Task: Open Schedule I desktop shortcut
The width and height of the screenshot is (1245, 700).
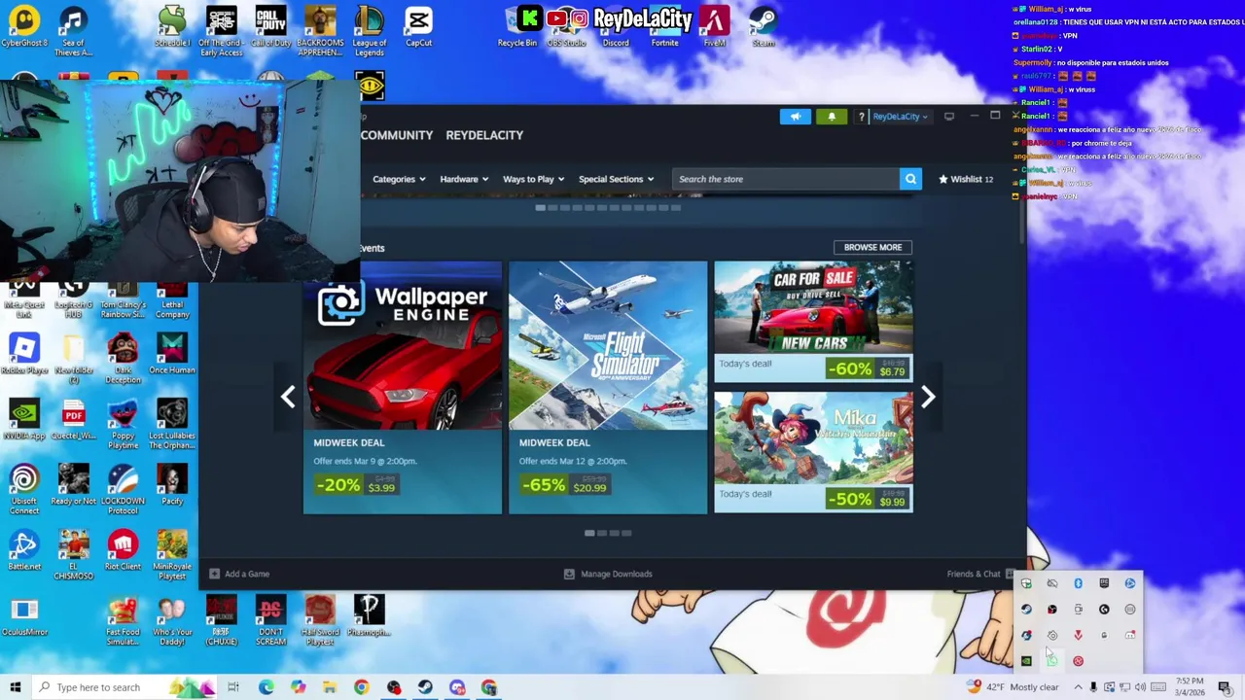Action: (172, 26)
